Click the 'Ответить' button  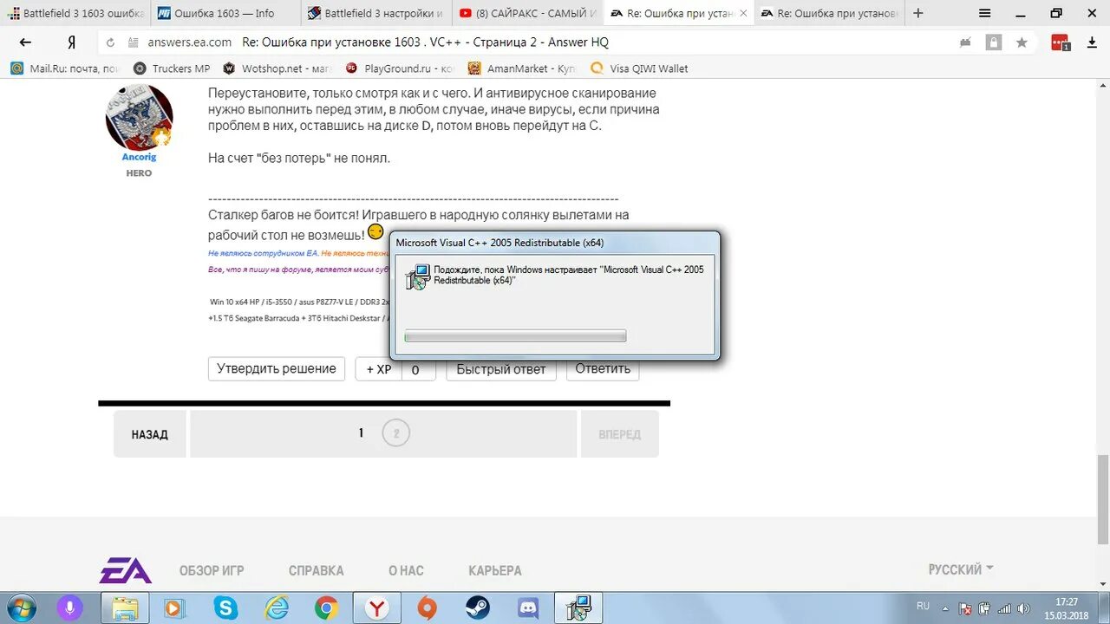tap(603, 368)
